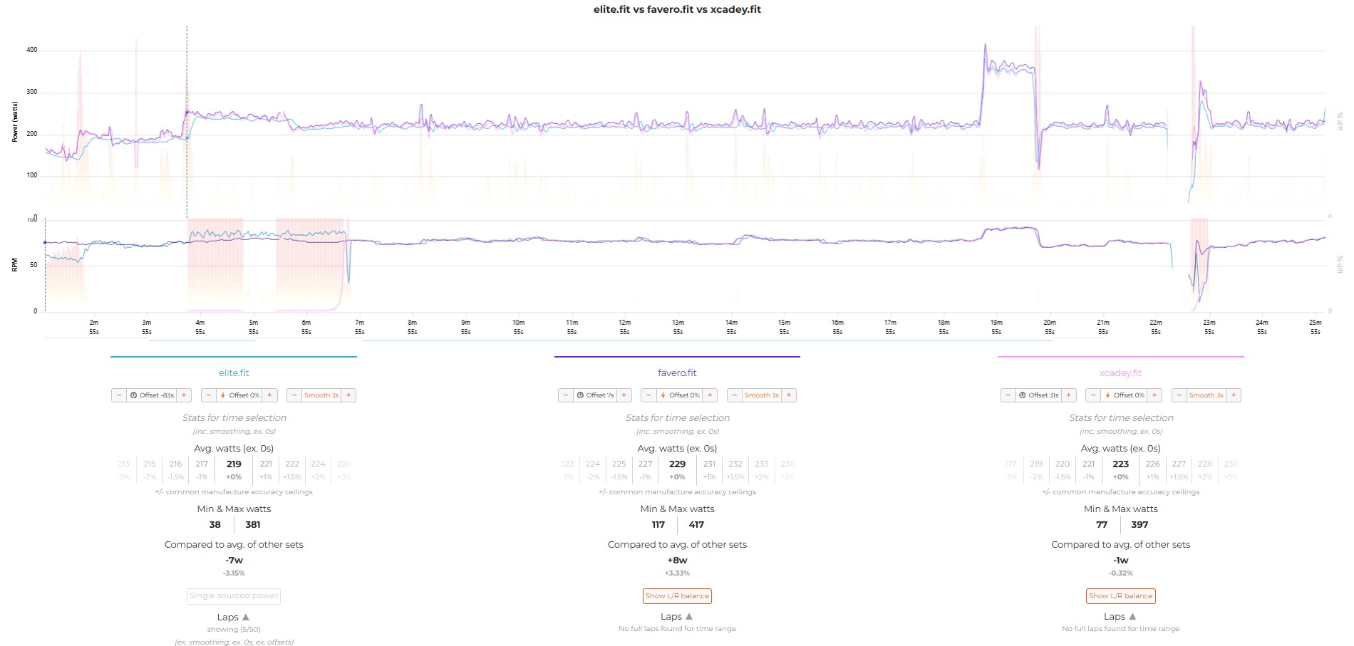Click favero.fit power Offset 0% value

pyautogui.click(x=679, y=395)
